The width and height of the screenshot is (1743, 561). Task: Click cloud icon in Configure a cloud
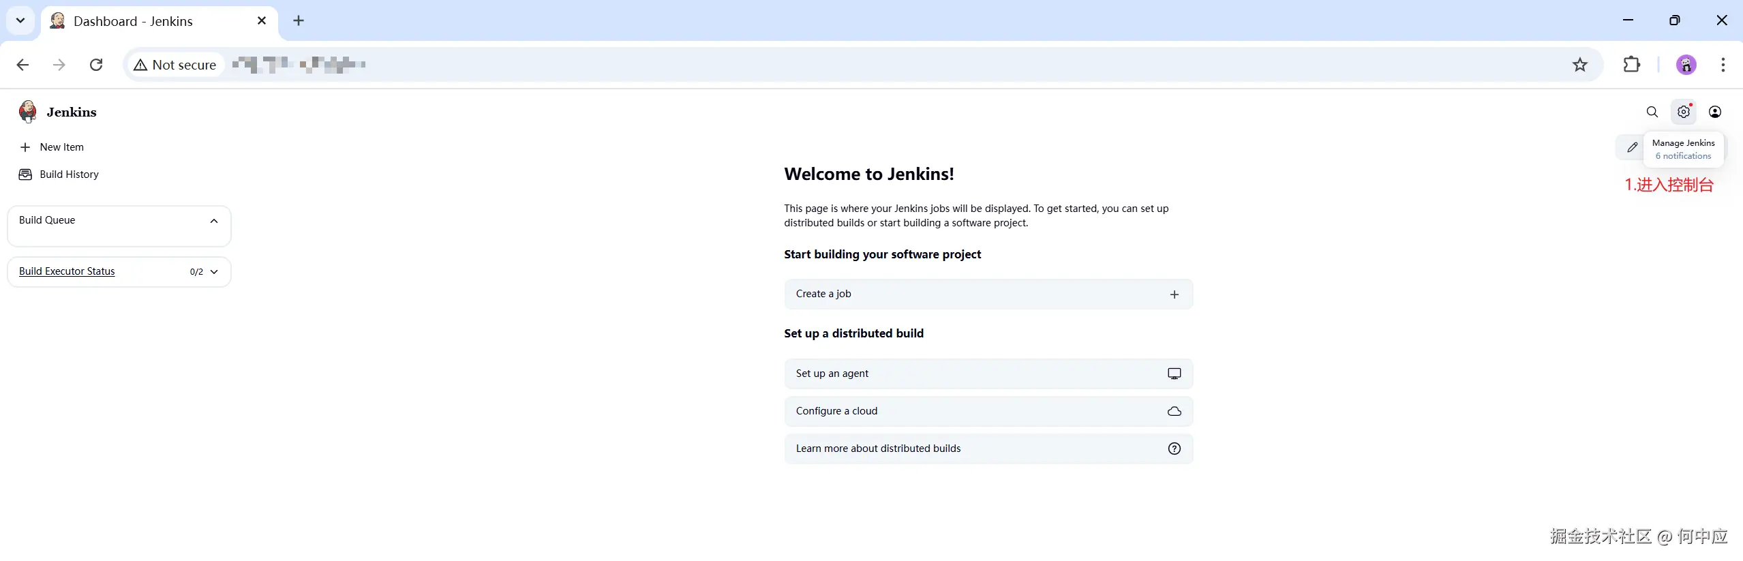1174,411
